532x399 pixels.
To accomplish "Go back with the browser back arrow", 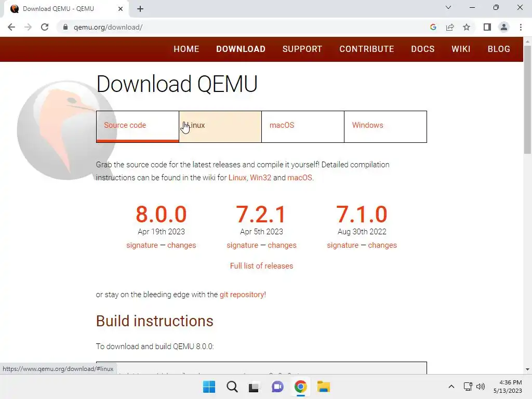I will (x=11, y=27).
